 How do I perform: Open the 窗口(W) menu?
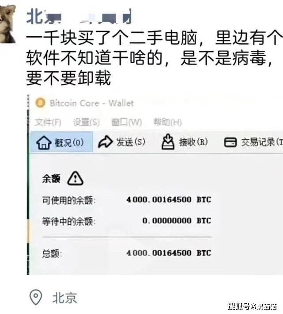[x=127, y=122]
